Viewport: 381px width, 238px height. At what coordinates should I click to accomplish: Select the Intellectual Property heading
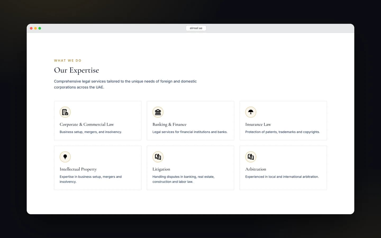78,169
